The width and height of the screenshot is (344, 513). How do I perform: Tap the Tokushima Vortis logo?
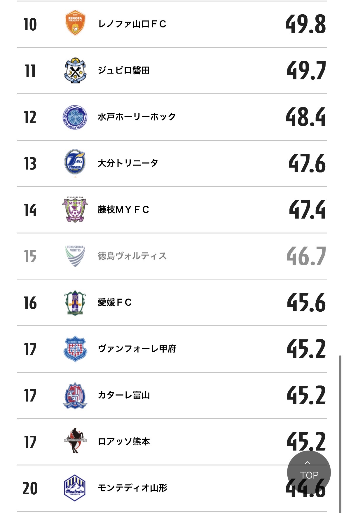(75, 256)
